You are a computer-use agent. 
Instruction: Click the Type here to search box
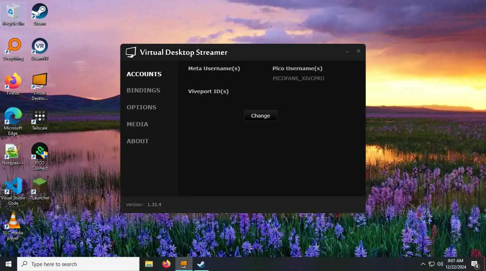coord(78,264)
